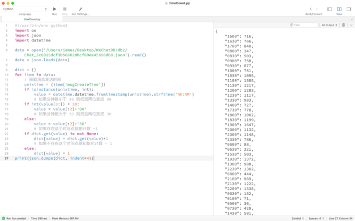Click the Line 27, Column 34 indicator
The height and width of the screenshot is (221, 355).
(x=340, y=219)
